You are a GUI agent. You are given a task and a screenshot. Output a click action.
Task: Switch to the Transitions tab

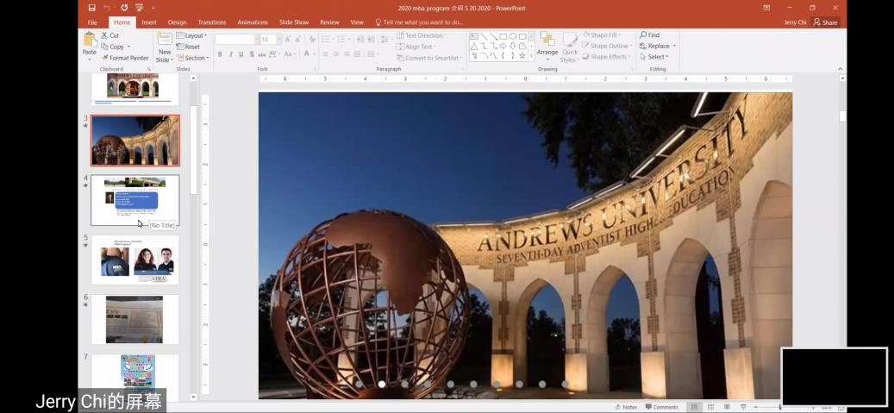click(212, 22)
